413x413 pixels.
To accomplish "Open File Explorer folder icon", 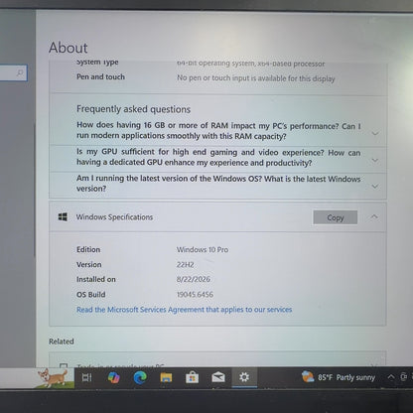I will [166, 377].
